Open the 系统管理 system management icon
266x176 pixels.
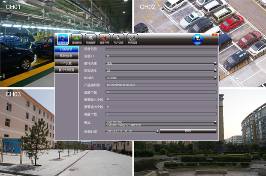[x=132, y=39]
